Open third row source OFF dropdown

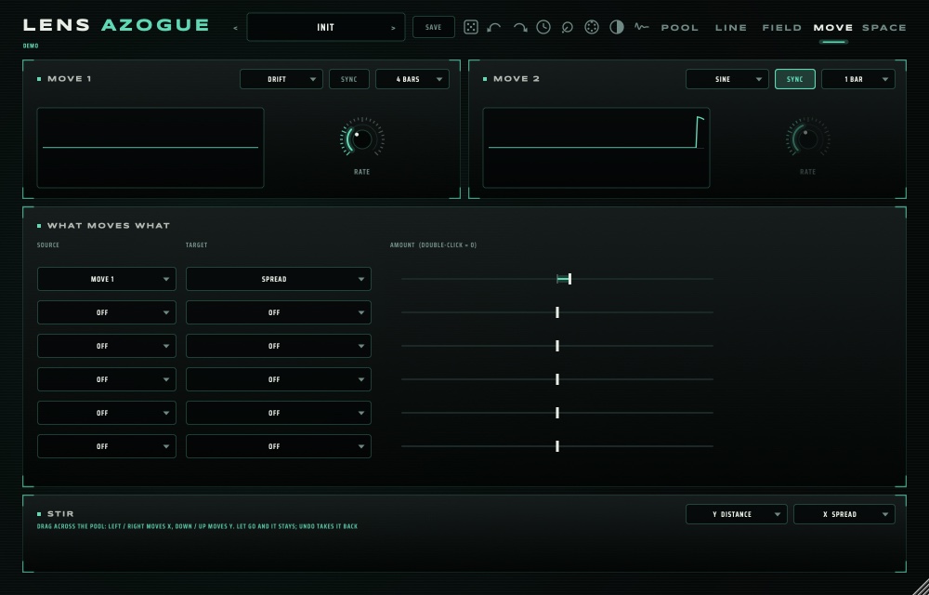(x=107, y=346)
